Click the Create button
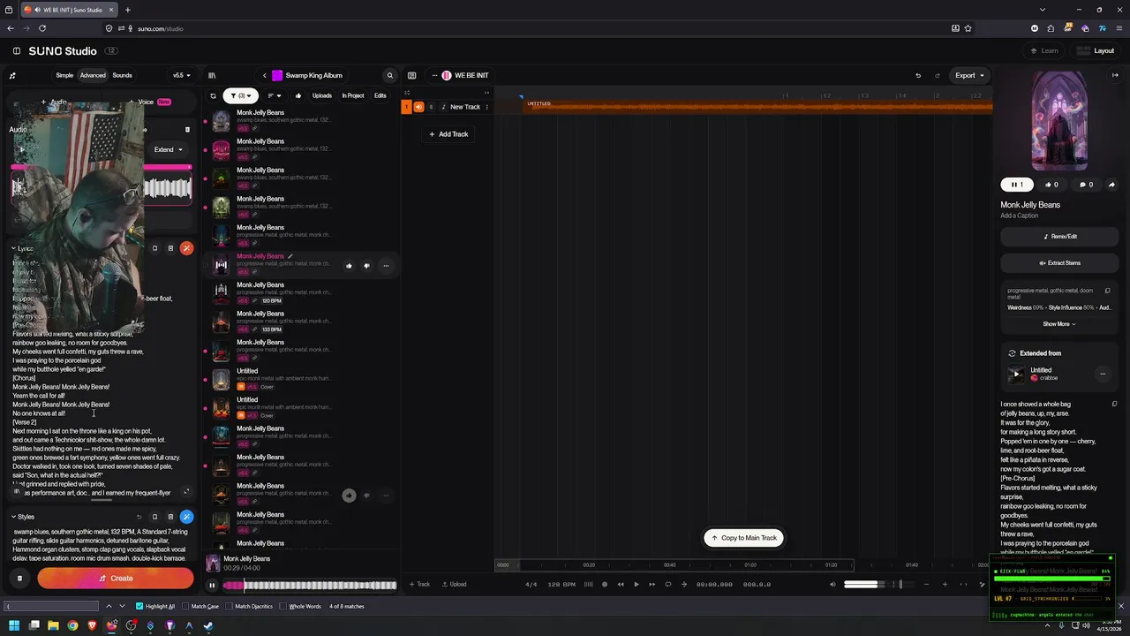The image size is (1130, 636). 116,579
